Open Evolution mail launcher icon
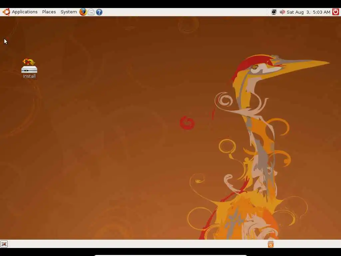 [x=91, y=12]
